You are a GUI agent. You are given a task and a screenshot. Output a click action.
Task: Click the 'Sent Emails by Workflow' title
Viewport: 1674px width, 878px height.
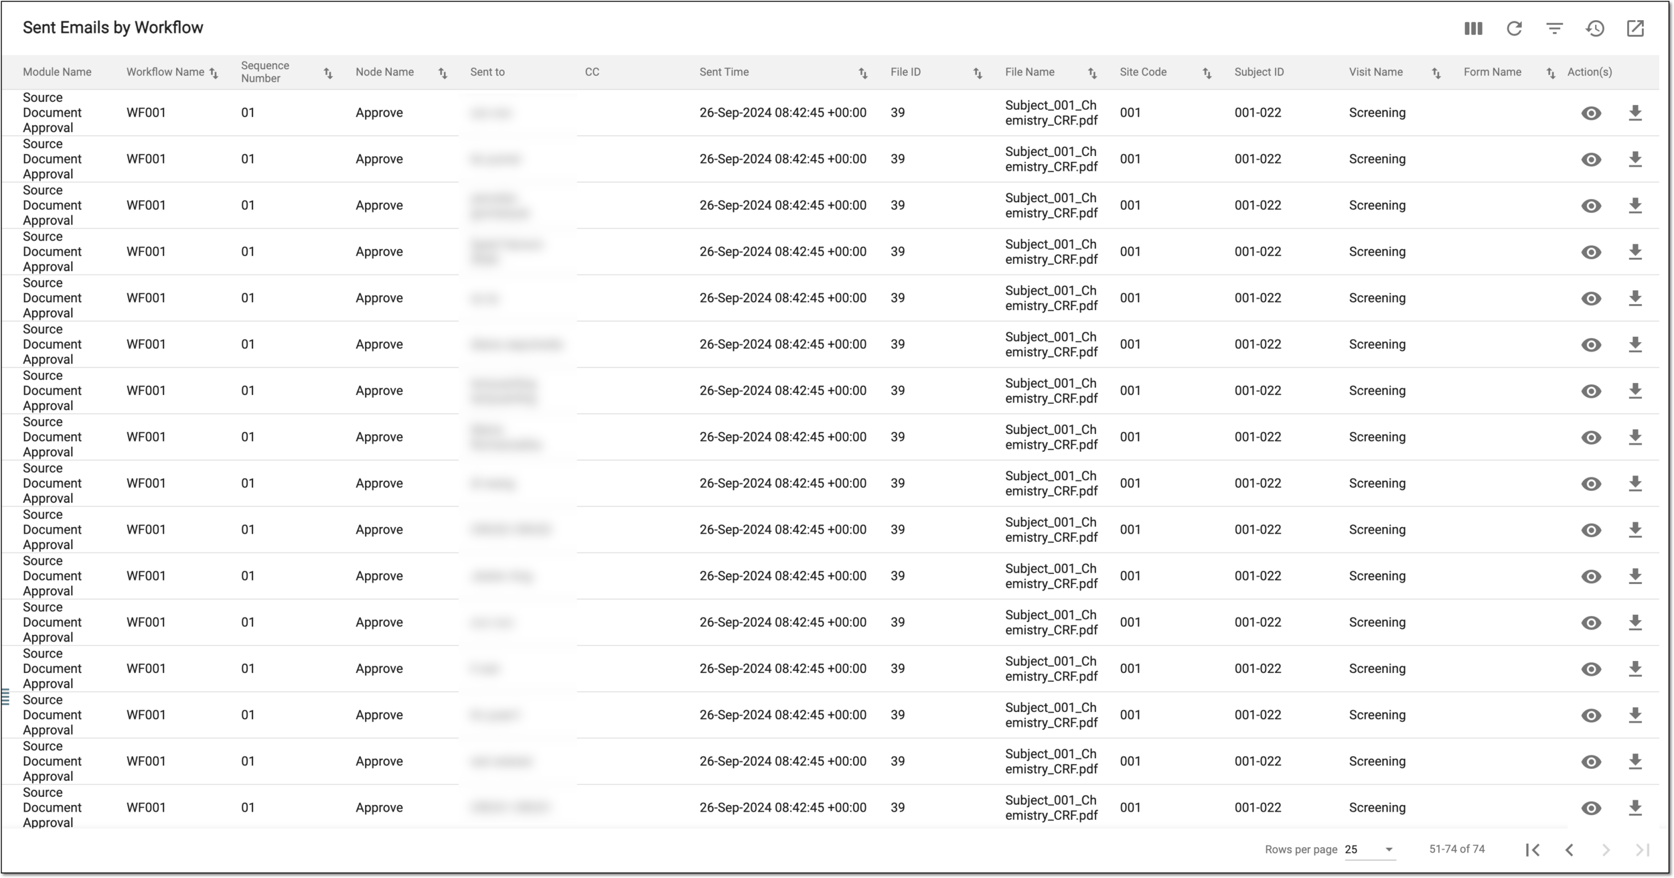pos(113,27)
